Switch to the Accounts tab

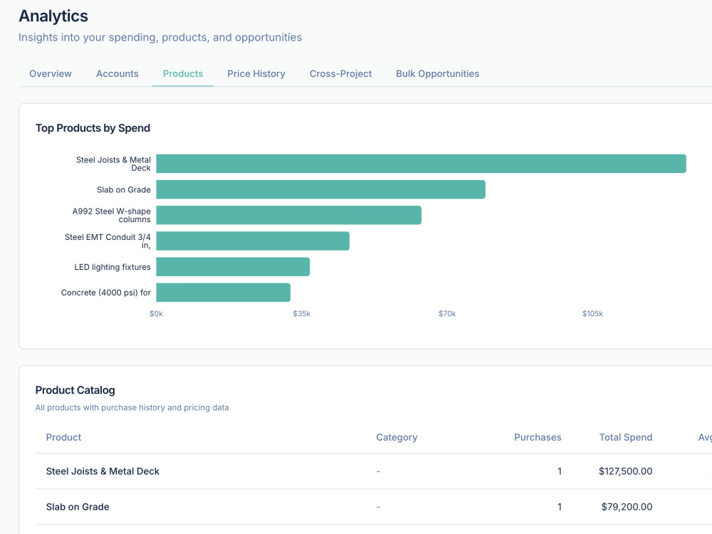click(117, 73)
